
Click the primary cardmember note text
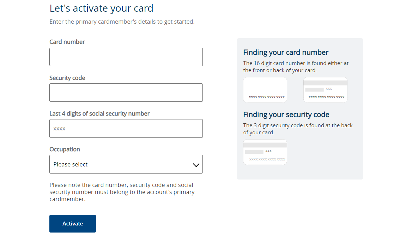pyautogui.click(x=122, y=192)
